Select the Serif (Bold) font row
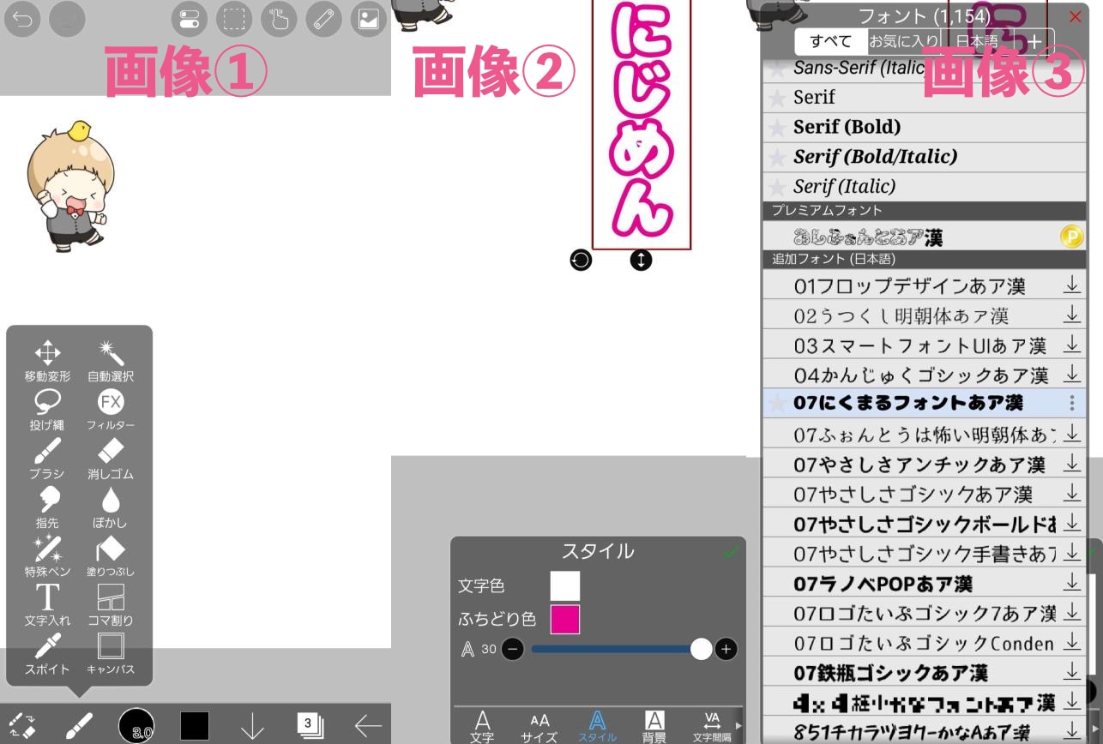1103x744 pixels. pyautogui.click(x=925, y=128)
